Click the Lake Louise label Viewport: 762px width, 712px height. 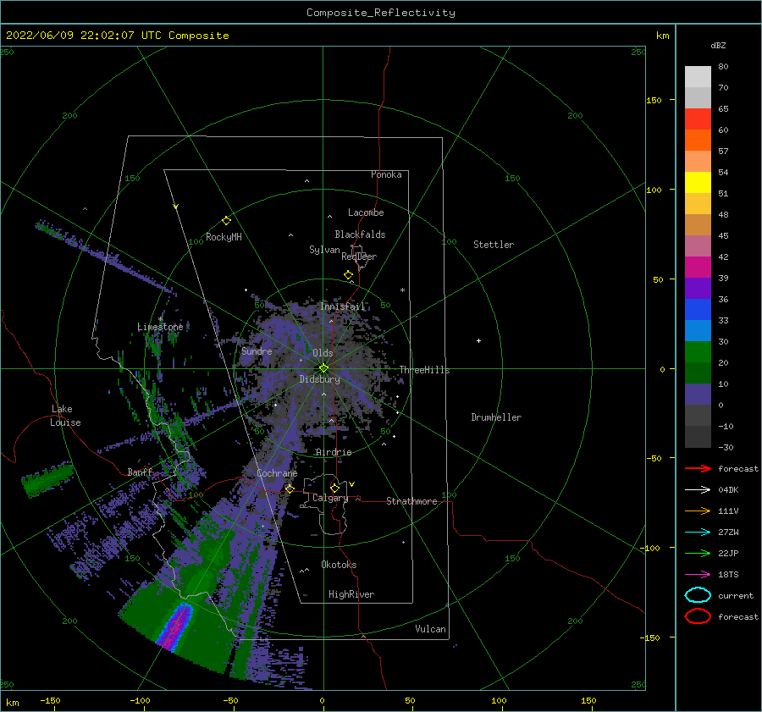pyautogui.click(x=65, y=416)
